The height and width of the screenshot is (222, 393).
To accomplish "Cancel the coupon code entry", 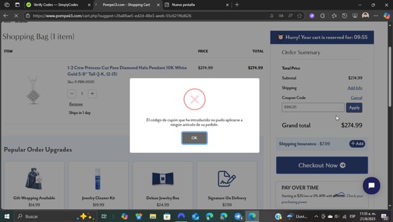I will (356, 98).
